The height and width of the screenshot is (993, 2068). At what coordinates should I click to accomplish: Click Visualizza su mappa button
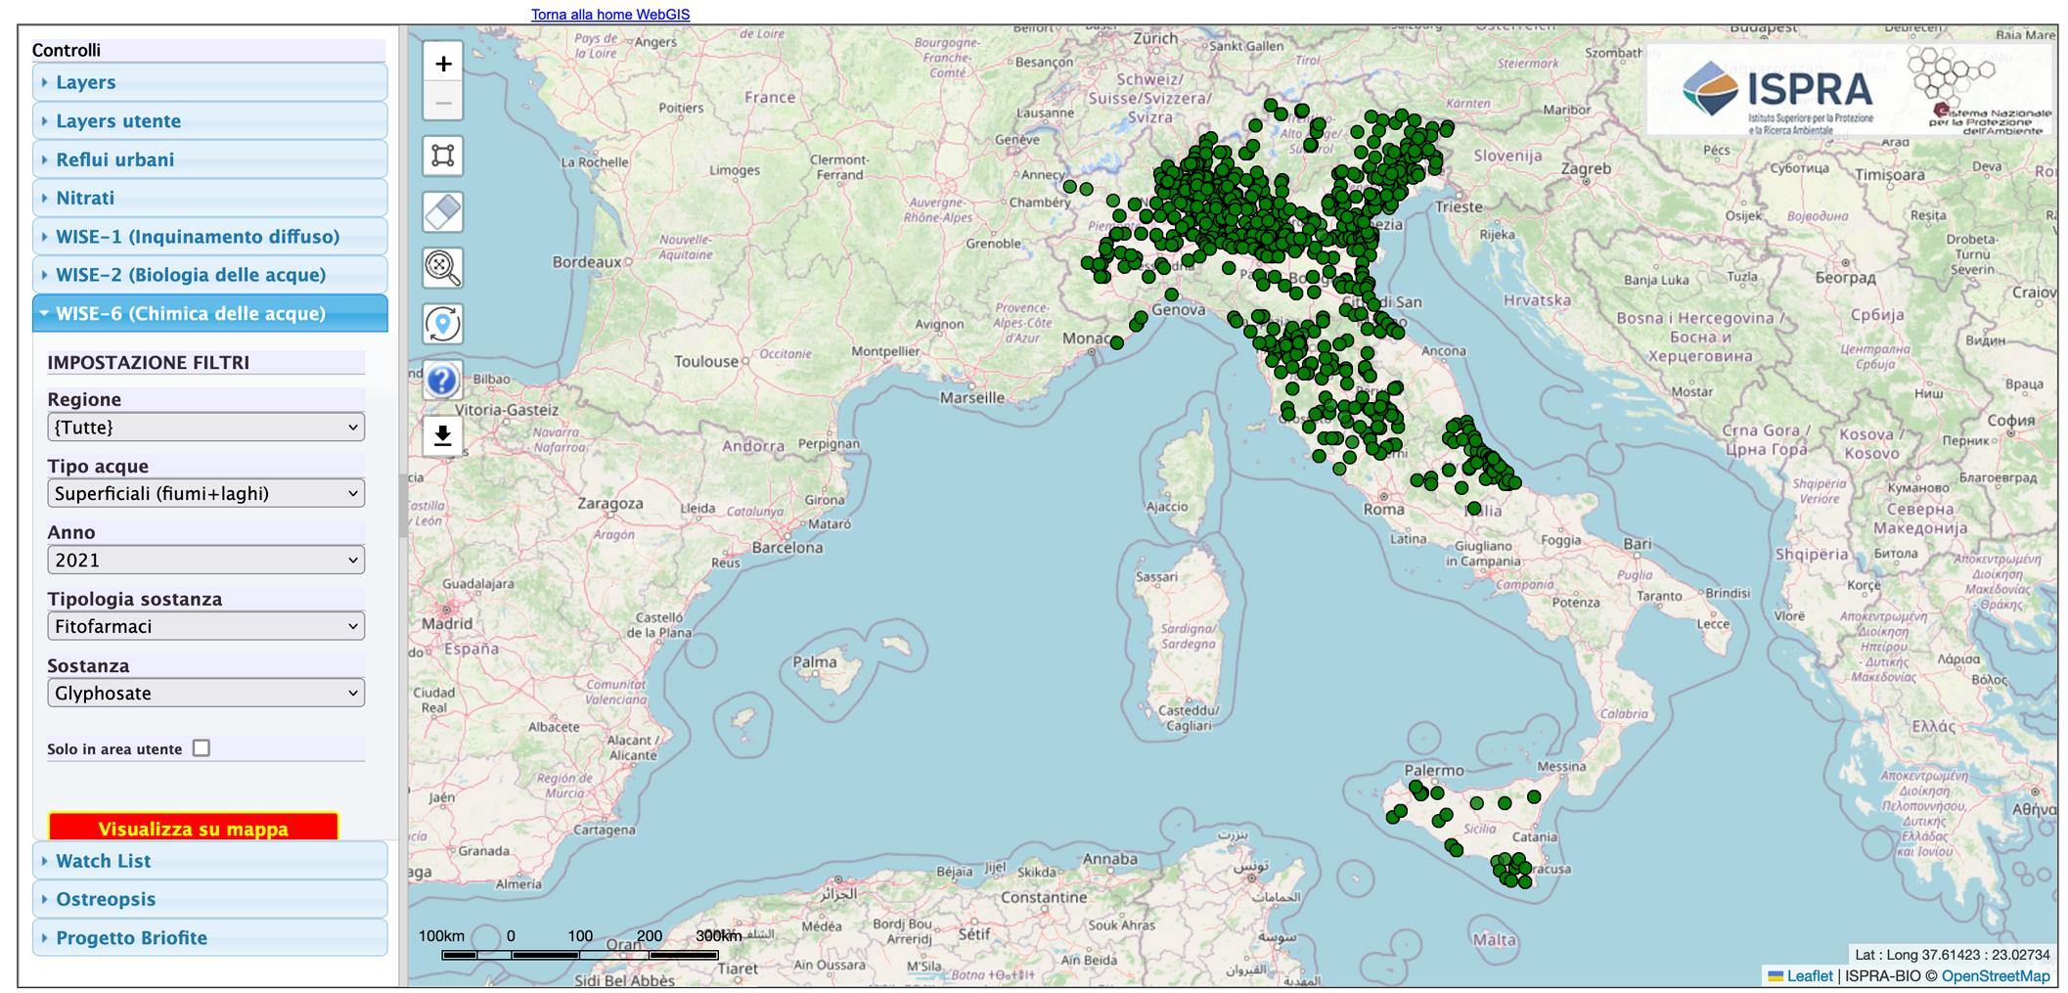194,828
